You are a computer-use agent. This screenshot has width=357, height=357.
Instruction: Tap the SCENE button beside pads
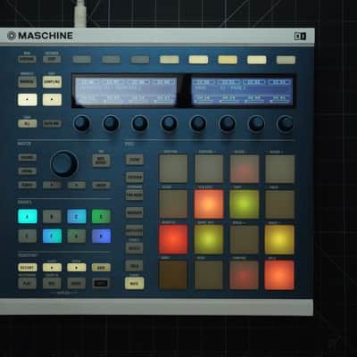135,160
